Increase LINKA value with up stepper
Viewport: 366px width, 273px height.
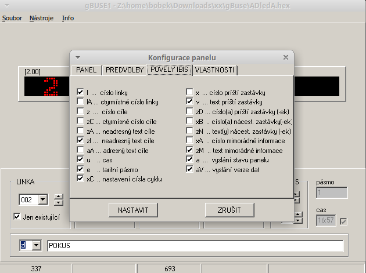[x=58, y=196]
